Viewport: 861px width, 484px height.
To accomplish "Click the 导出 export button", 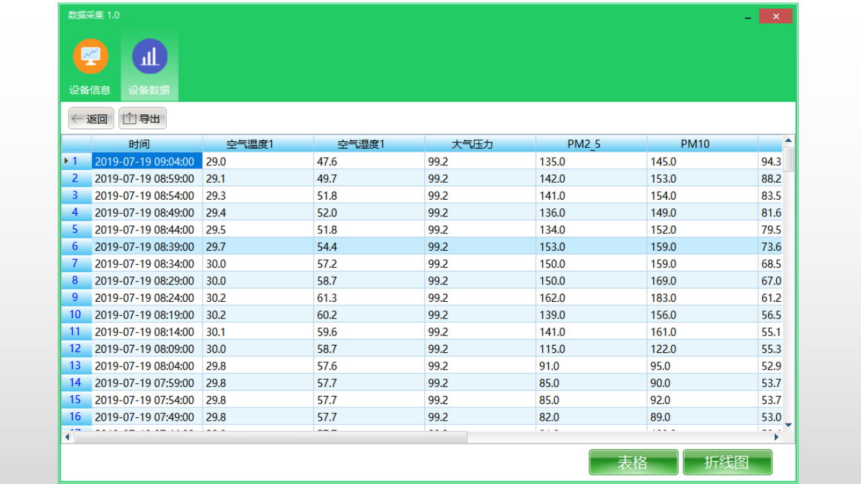I will (x=143, y=119).
